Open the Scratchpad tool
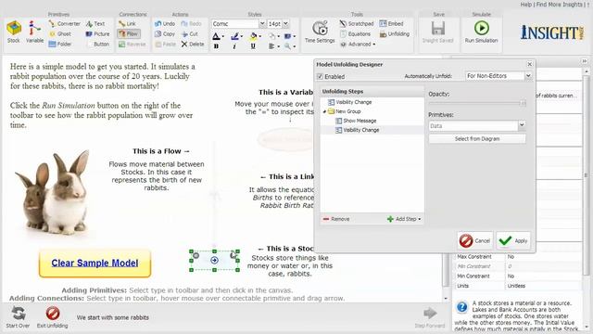The width and height of the screenshot is (593, 334). click(x=356, y=23)
